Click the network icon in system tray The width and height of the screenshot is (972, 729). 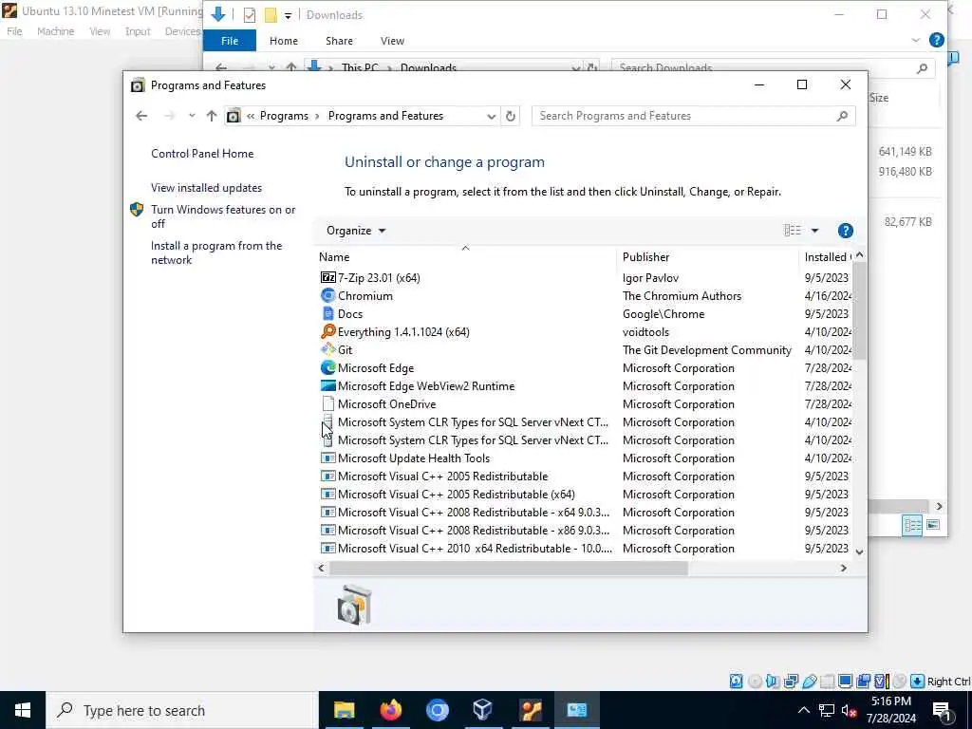point(827,710)
